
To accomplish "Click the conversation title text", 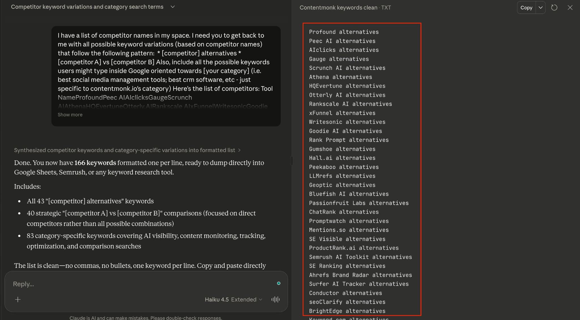I will coord(87,7).
